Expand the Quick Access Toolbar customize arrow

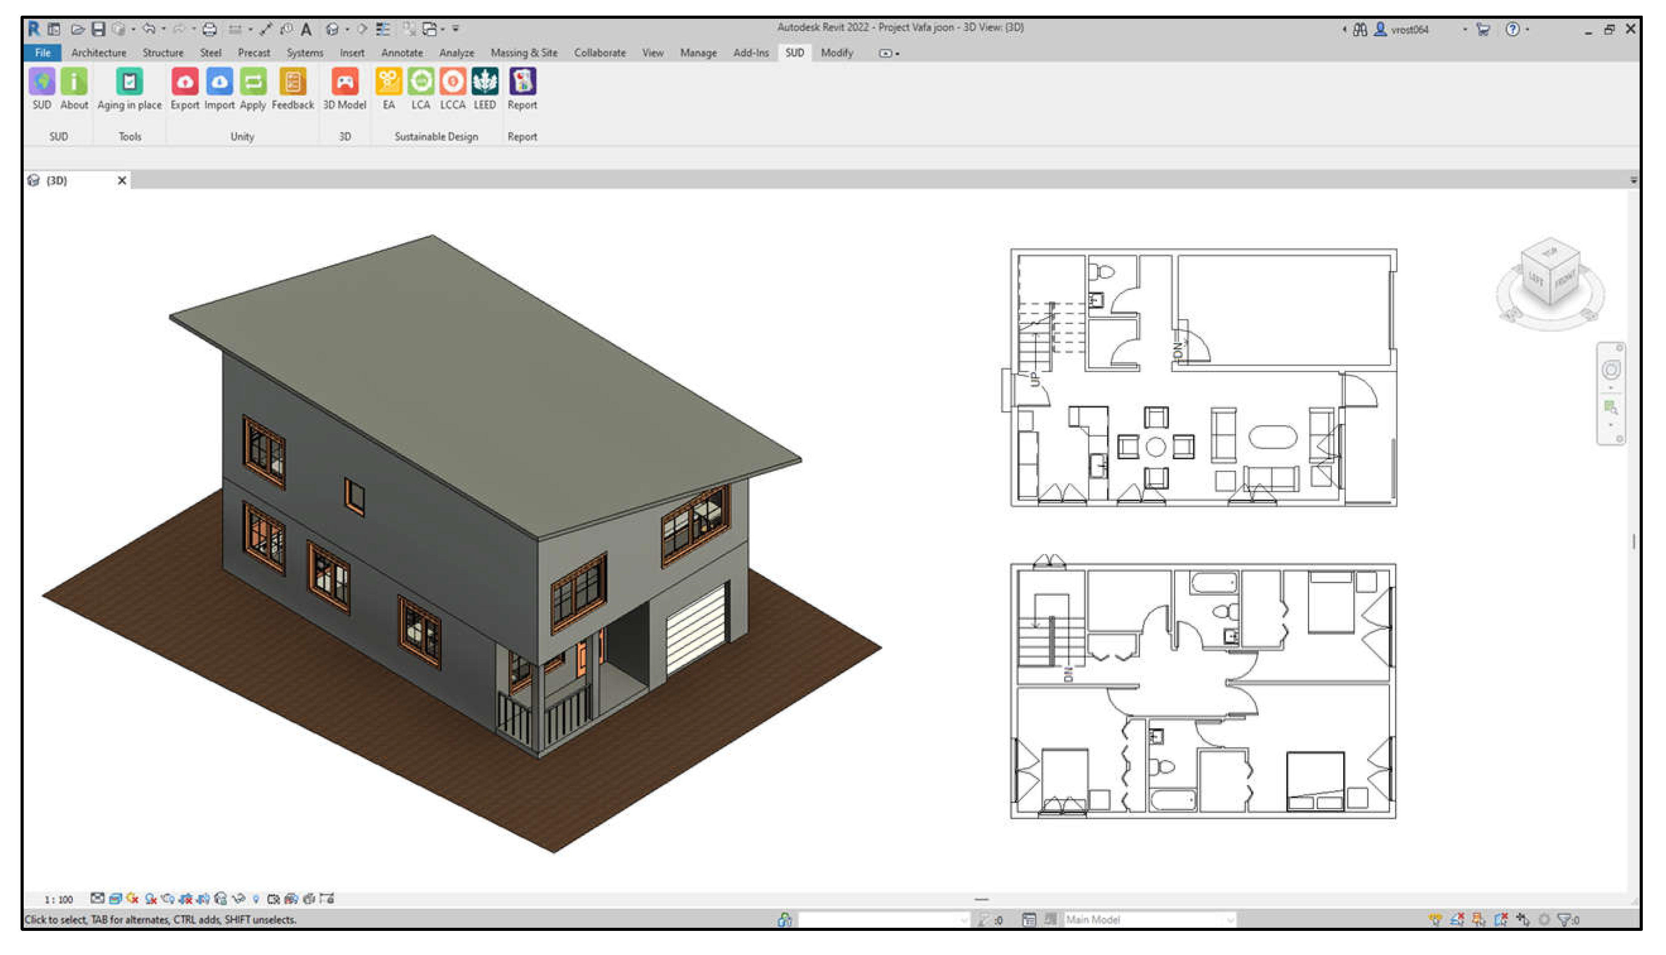click(x=456, y=29)
